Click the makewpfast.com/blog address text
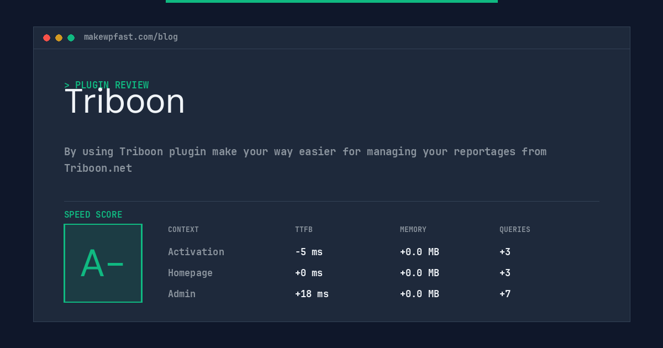Screen dimensions: 663x348 point(131,37)
